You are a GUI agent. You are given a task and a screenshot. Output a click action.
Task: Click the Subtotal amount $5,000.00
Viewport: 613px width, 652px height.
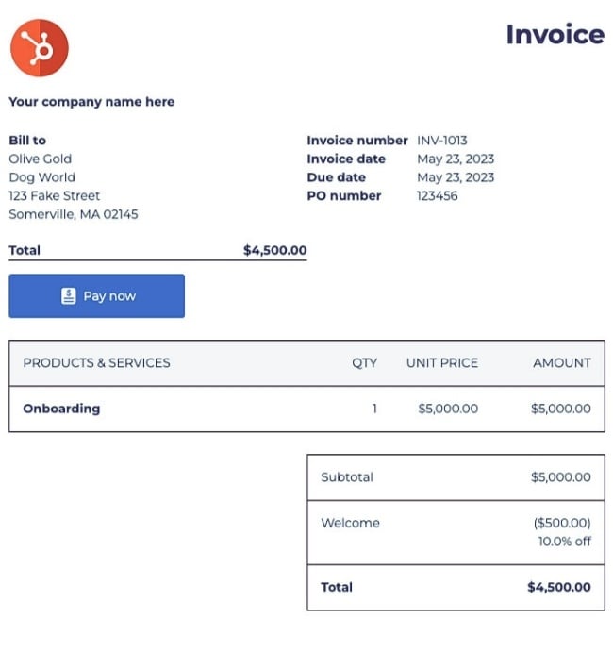[560, 477]
